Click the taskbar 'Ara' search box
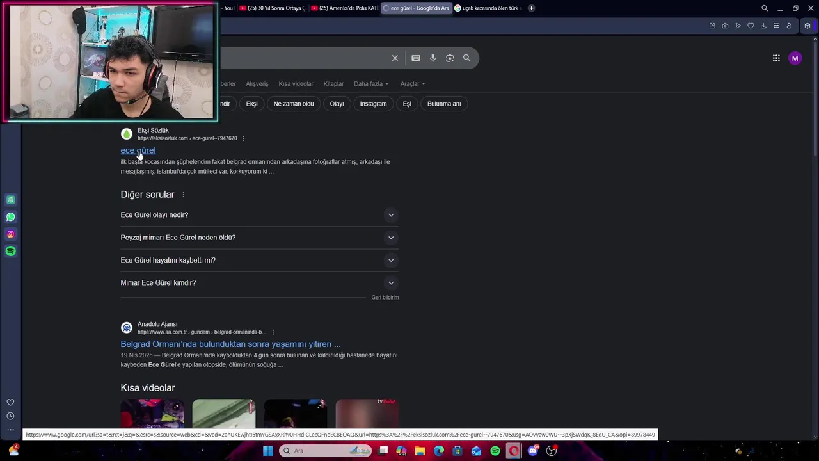The image size is (819, 461). pos(326,451)
